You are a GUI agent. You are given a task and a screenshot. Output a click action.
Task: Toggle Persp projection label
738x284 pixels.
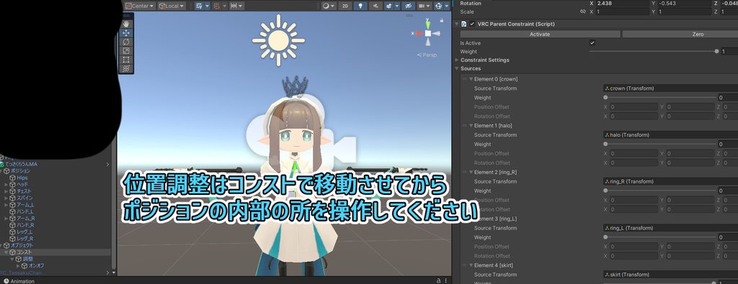tap(427, 55)
